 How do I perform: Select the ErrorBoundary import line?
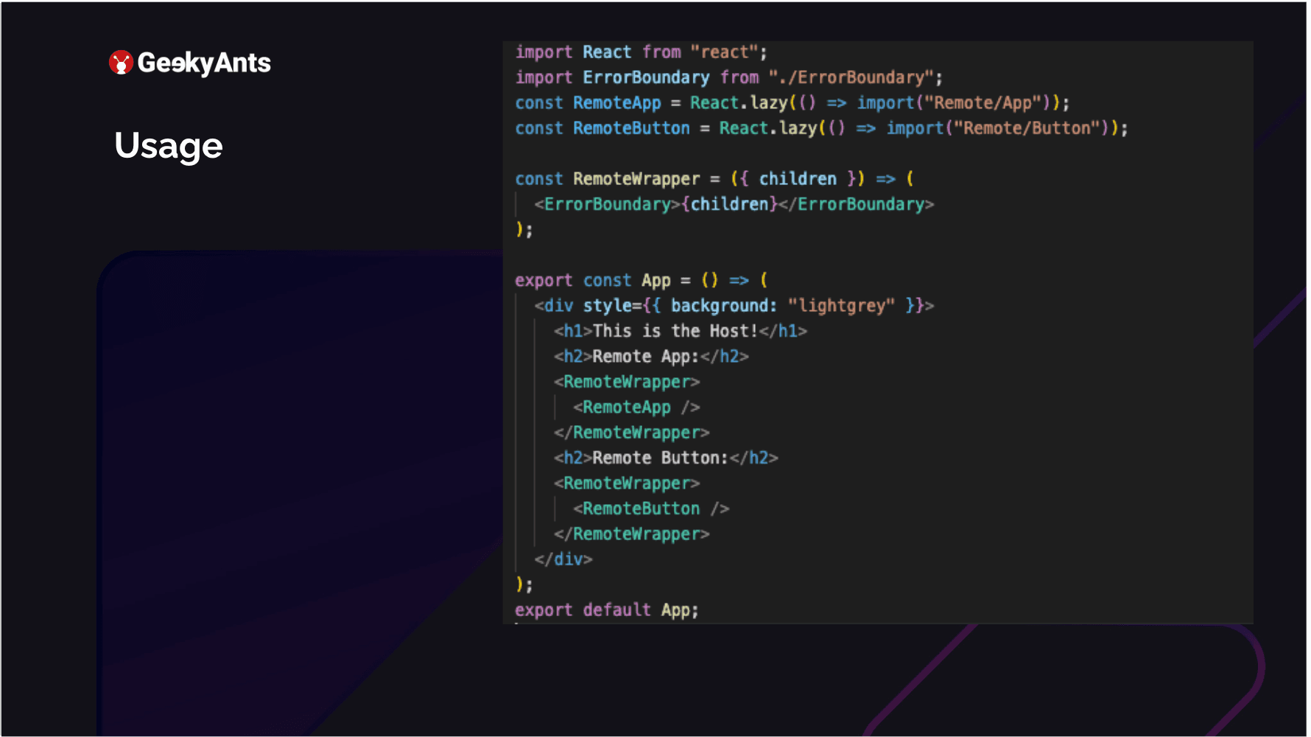pos(728,77)
